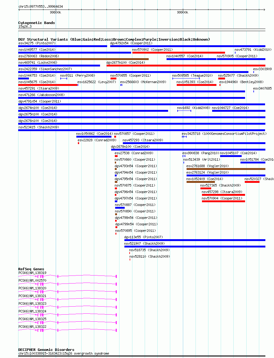Click nsv528110 (Shaikh2009) label
Image resolution: width=274 pixels, height=358 pixels.
[x=150, y=256]
